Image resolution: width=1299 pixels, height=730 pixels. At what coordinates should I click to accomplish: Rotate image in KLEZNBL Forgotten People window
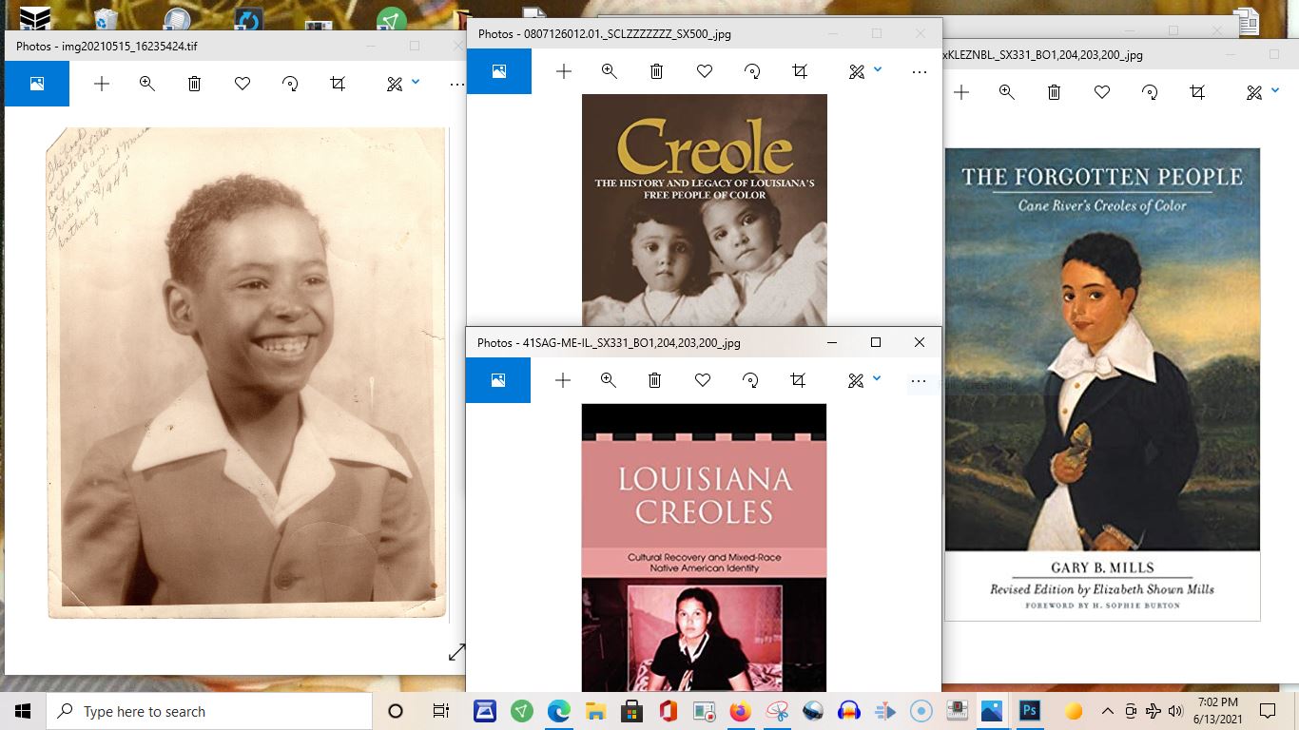[x=1150, y=92]
